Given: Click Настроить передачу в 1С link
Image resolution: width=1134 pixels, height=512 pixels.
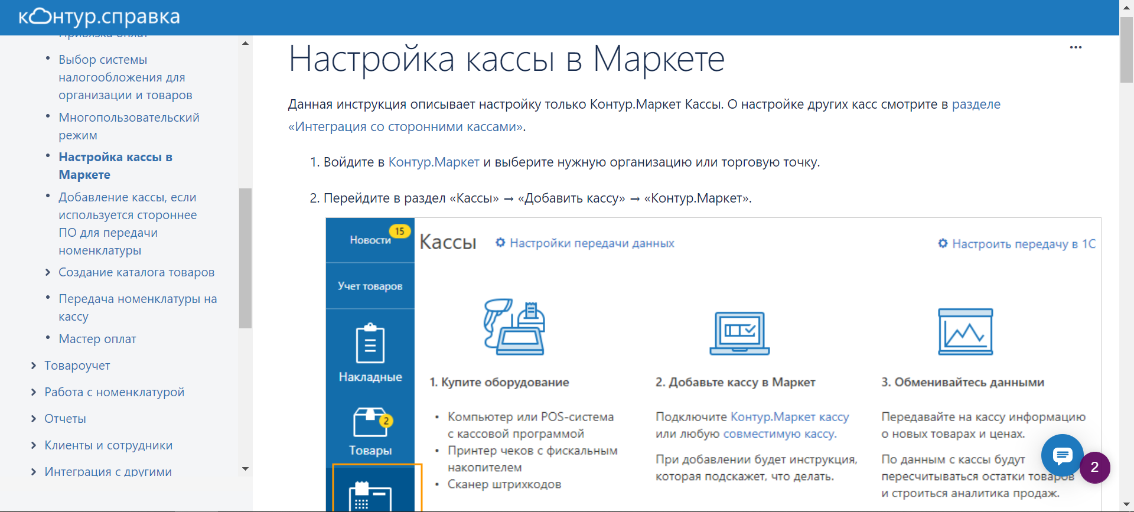Looking at the screenshot, I should pyautogui.click(x=1024, y=244).
